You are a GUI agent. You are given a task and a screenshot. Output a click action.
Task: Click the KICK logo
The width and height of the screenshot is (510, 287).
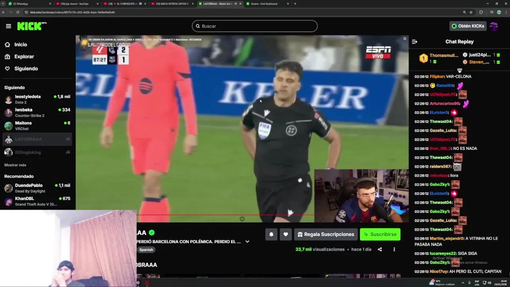(32, 26)
